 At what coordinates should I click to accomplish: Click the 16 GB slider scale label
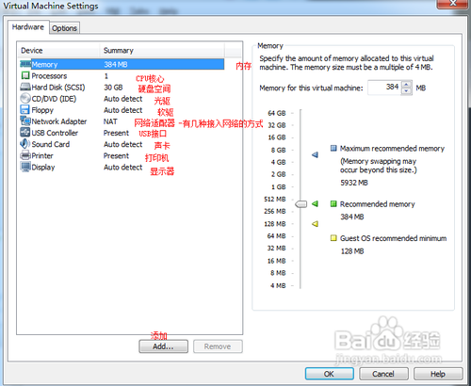(x=277, y=137)
